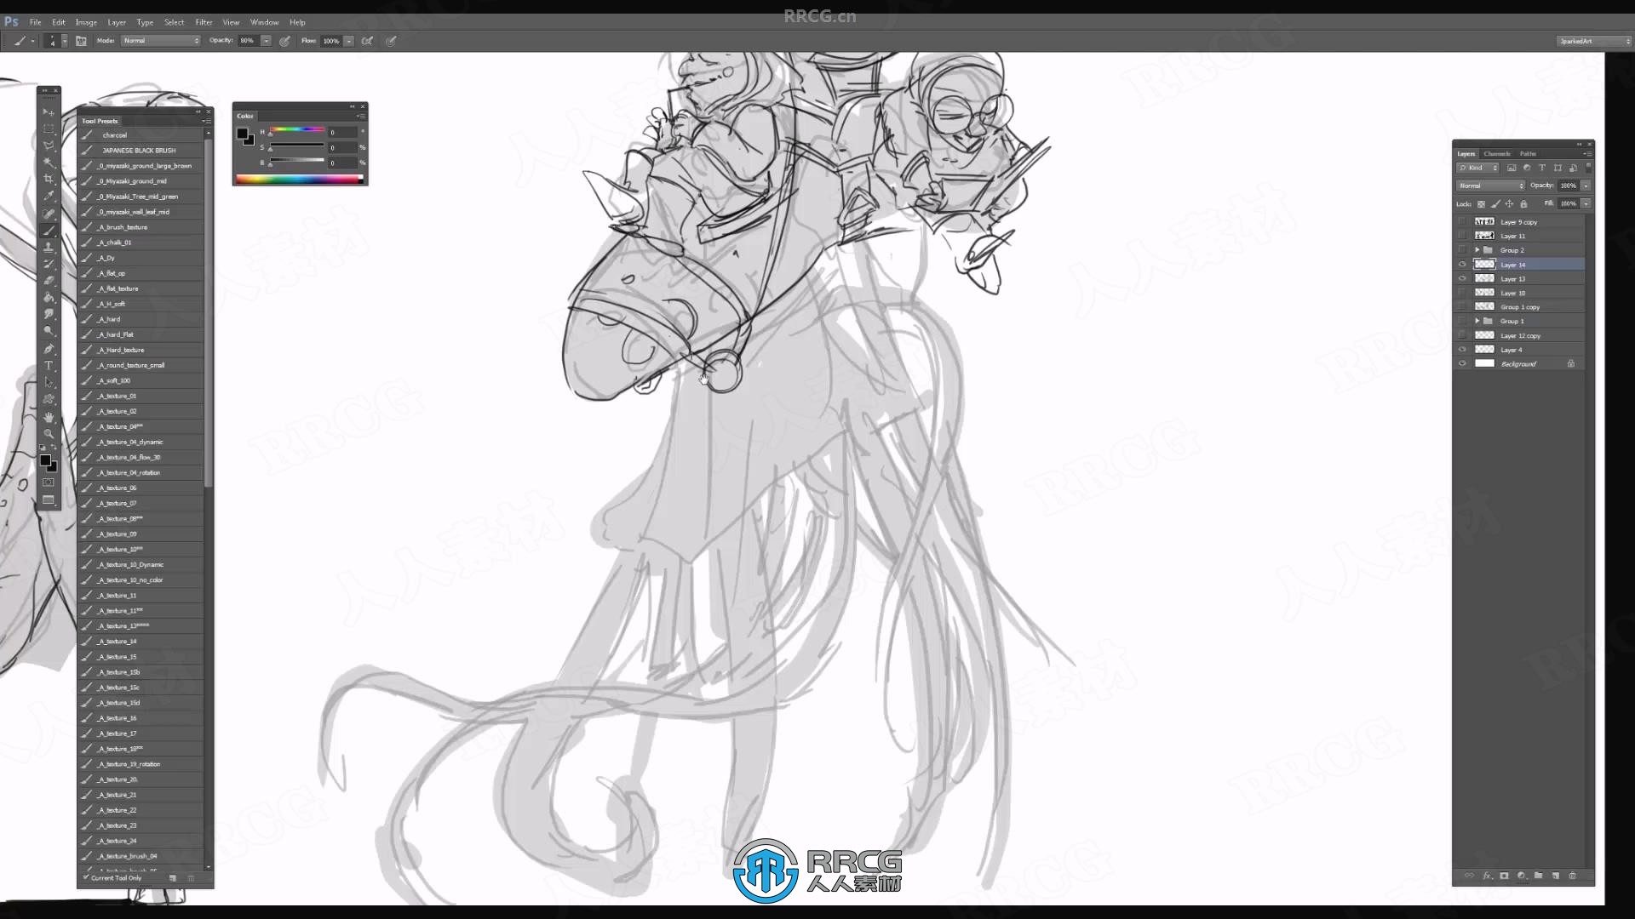Lock layer position
This screenshot has width=1635, height=919.
[1509, 204]
